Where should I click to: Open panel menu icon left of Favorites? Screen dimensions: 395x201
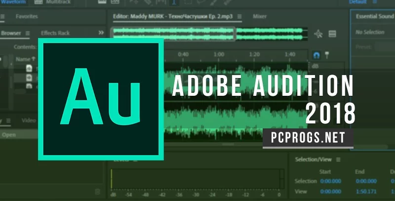click(x=2, y=17)
